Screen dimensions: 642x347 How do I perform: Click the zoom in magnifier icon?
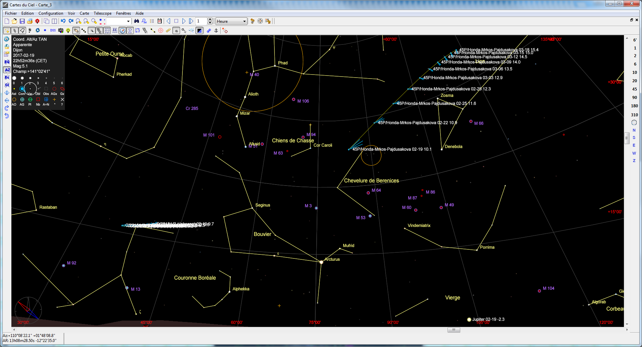coord(78,21)
